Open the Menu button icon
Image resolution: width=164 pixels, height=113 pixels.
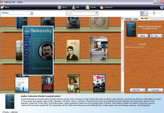click(2, 7)
